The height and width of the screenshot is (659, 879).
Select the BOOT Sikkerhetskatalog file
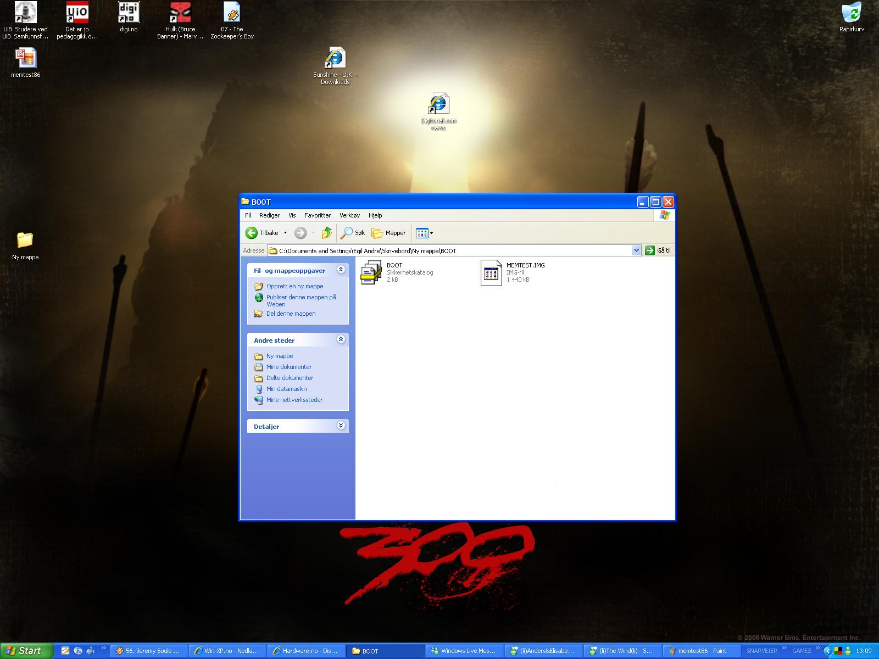[398, 272]
